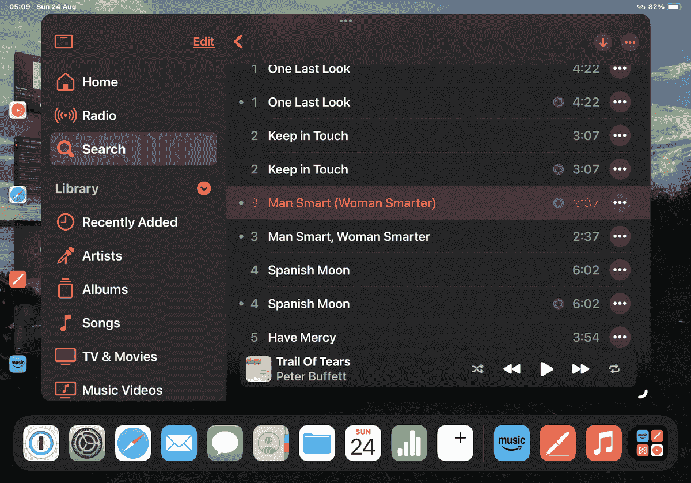Tap download badge on Man Smart (Woman Smarter)
Screen dimensions: 691x483
[558, 203]
